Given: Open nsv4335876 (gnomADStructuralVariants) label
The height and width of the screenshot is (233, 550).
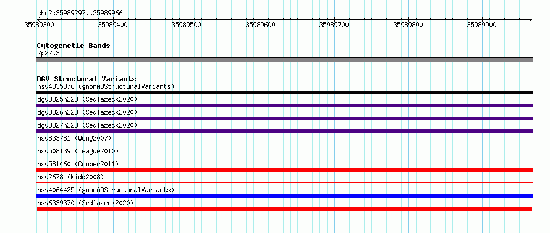Looking at the screenshot, I should (106, 86).
